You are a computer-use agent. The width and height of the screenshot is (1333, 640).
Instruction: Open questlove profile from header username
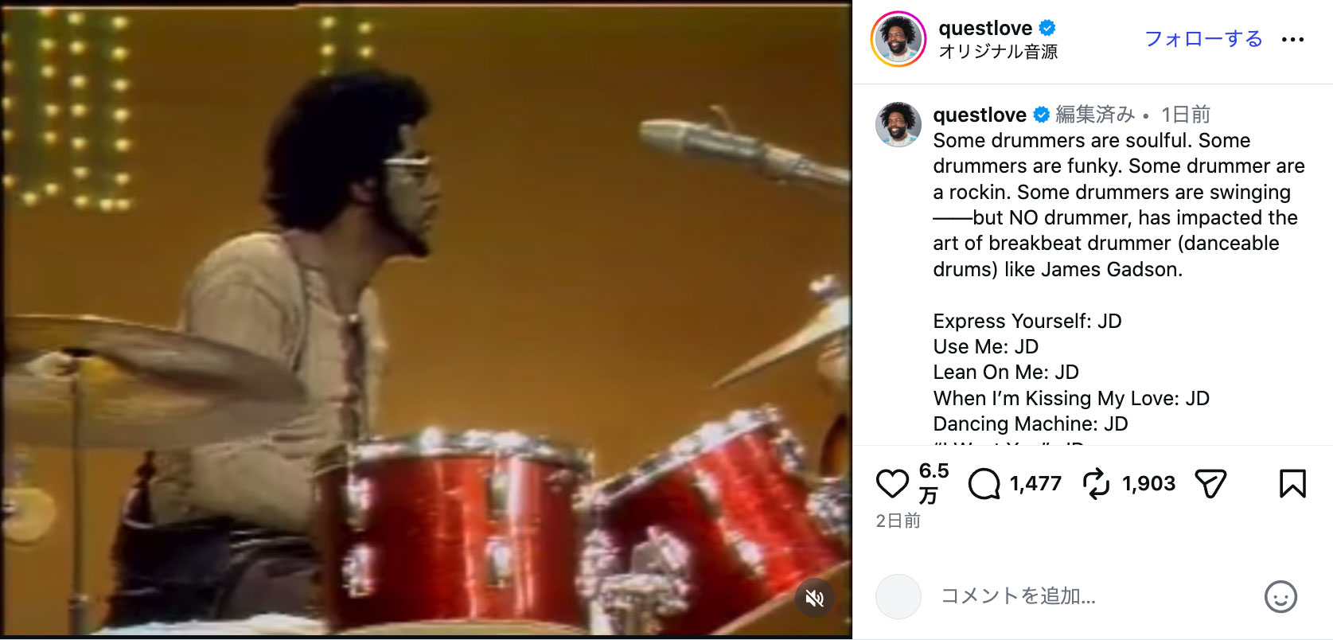985,28
